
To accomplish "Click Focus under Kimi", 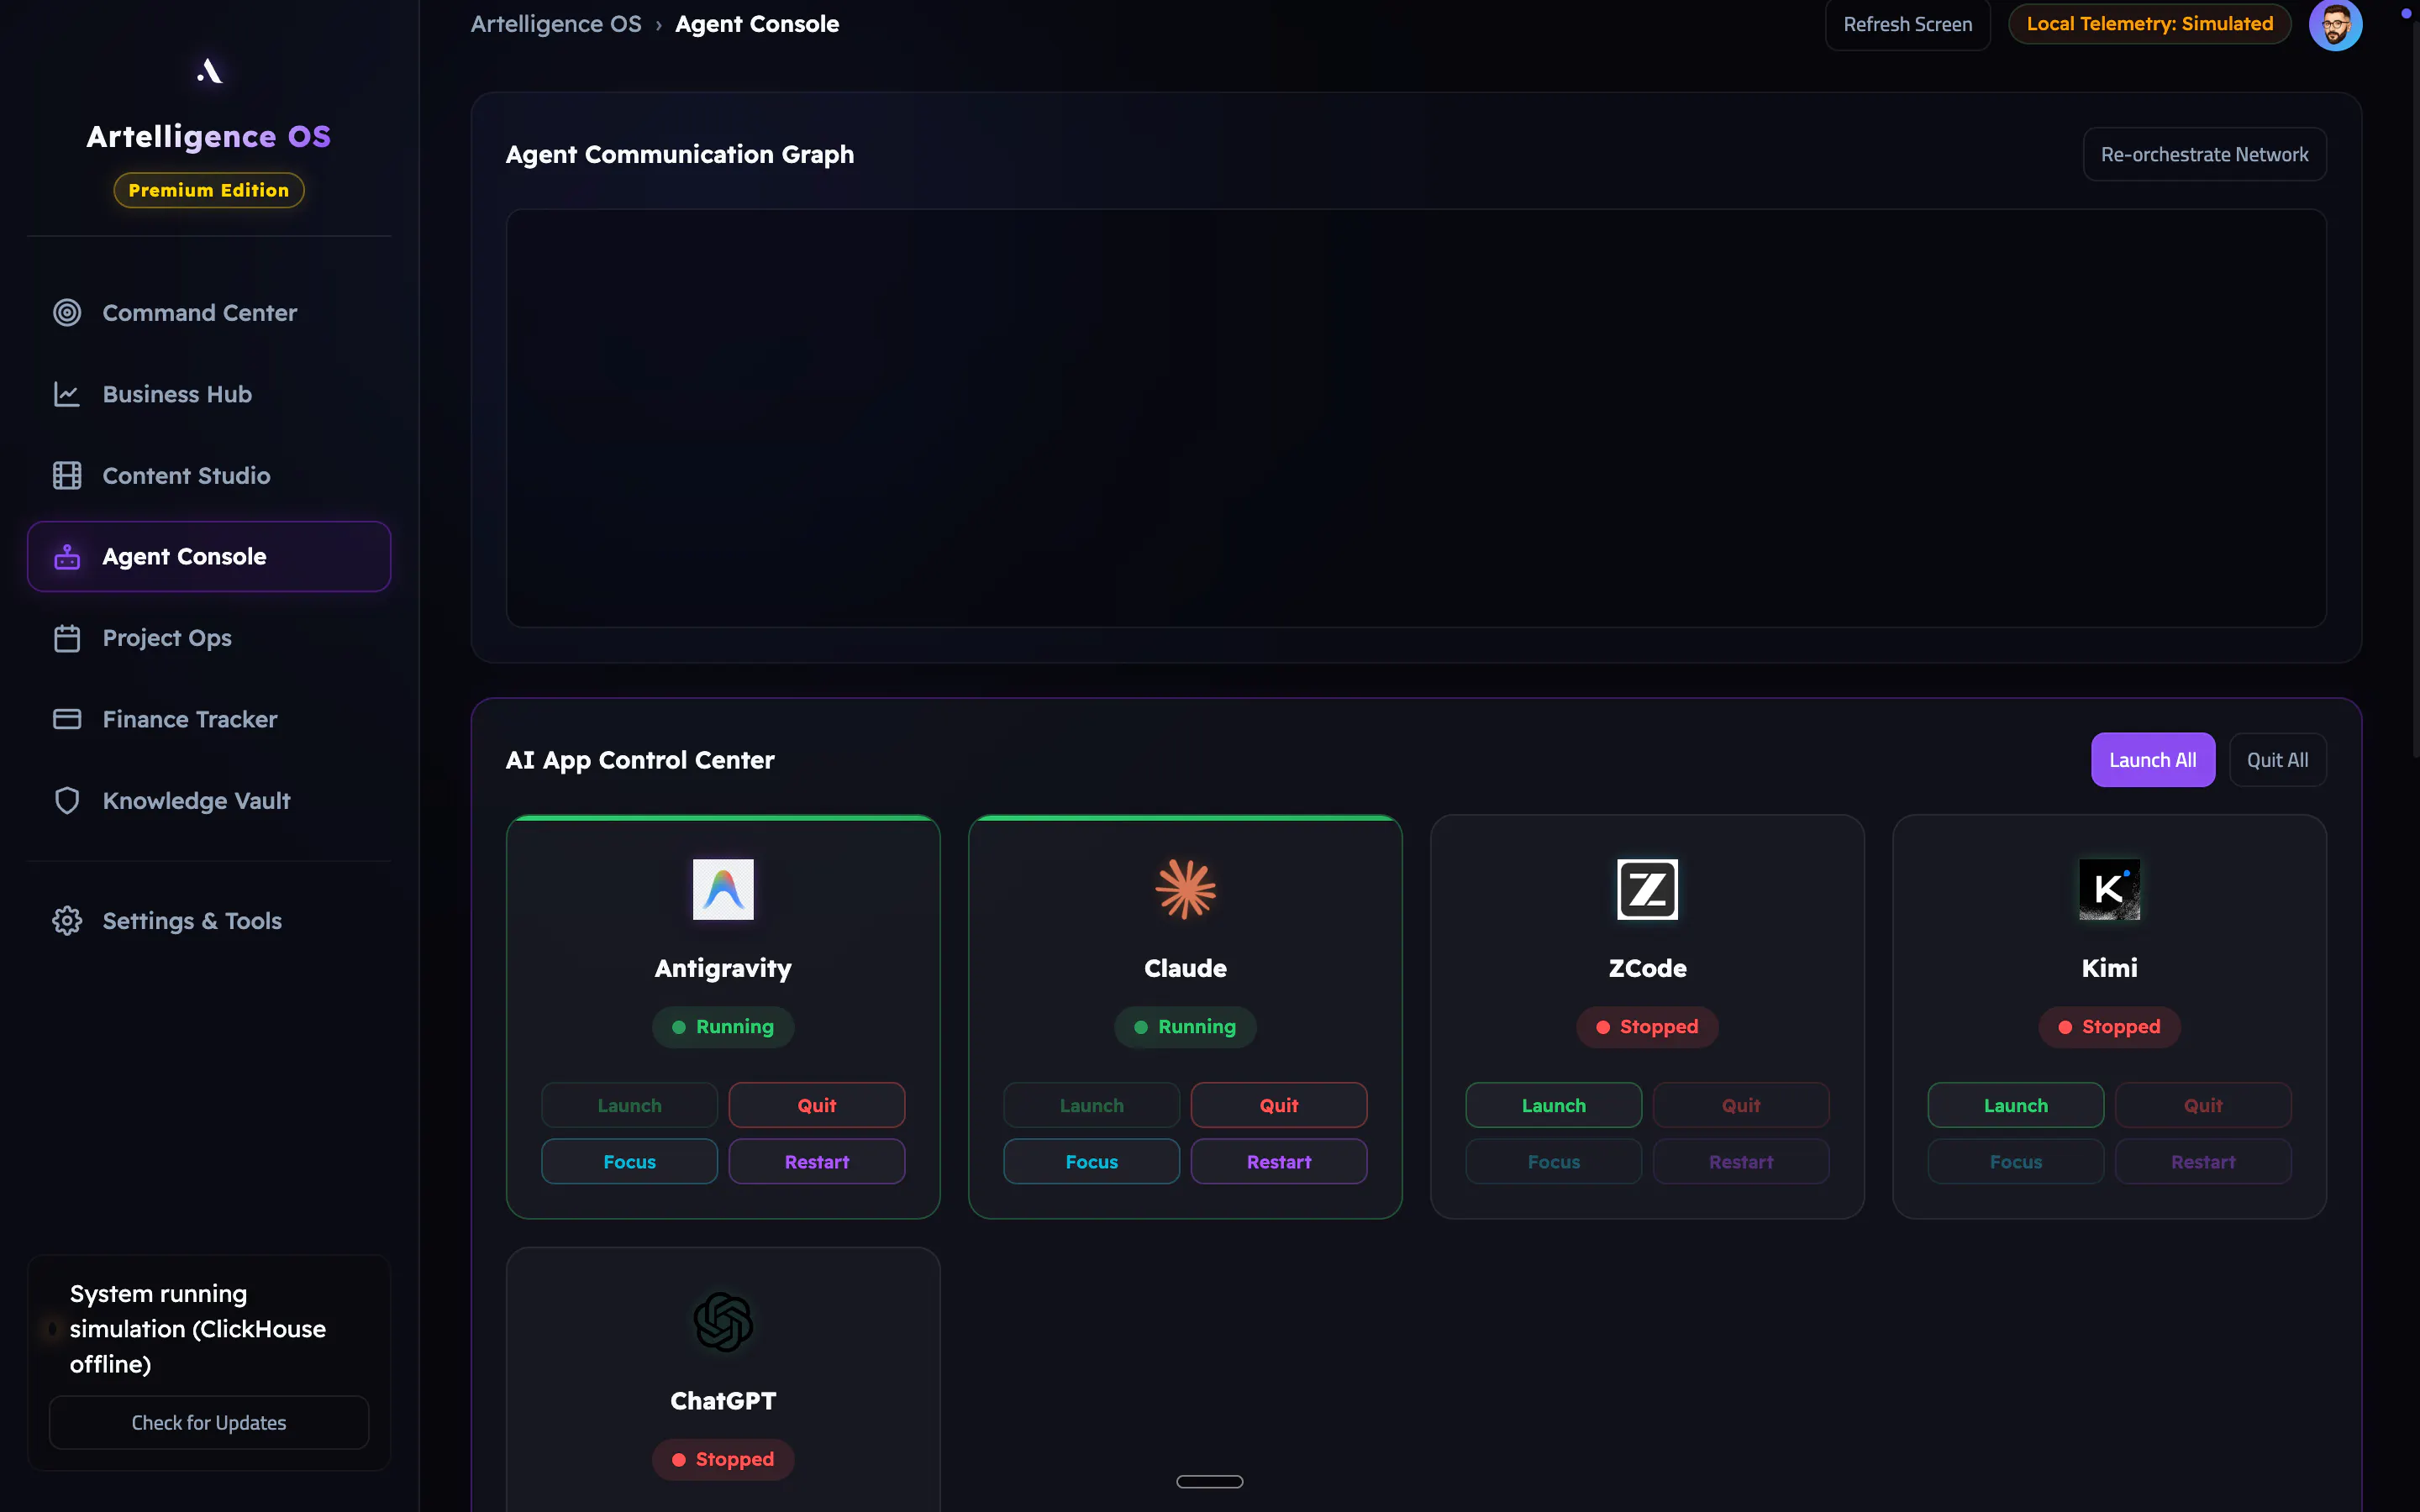I will (x=2015, y=1162).
